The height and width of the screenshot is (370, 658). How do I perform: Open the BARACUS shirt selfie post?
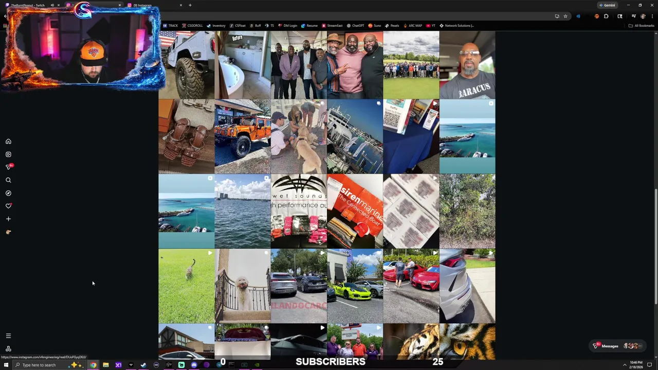[467, 65]
